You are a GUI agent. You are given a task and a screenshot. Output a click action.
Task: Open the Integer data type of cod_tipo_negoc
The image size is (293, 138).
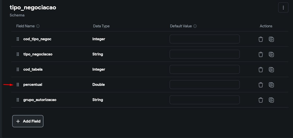point(99,39)
